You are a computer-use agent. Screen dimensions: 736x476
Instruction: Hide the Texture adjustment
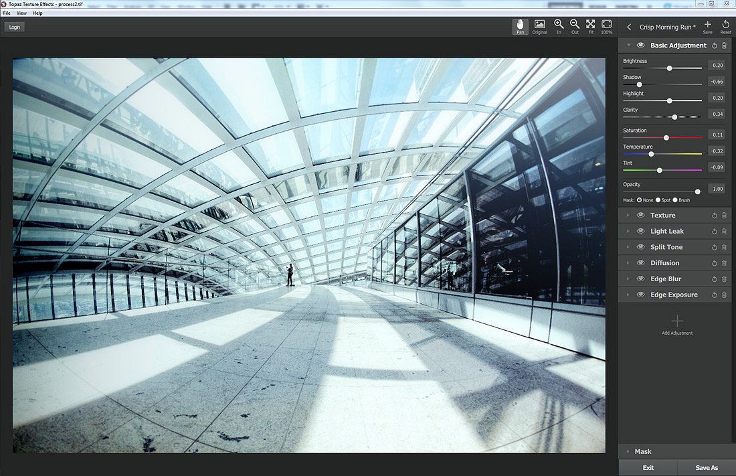[640, 215]
